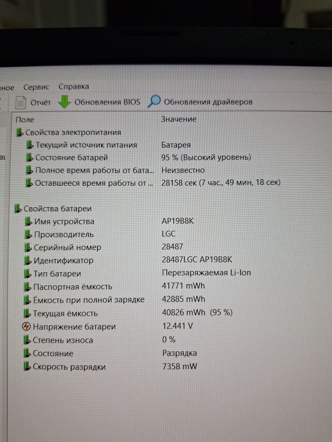Click the Отчёт toolbar label
The width and height of the screenshot is (332, 442).
[x=41, y=103]
